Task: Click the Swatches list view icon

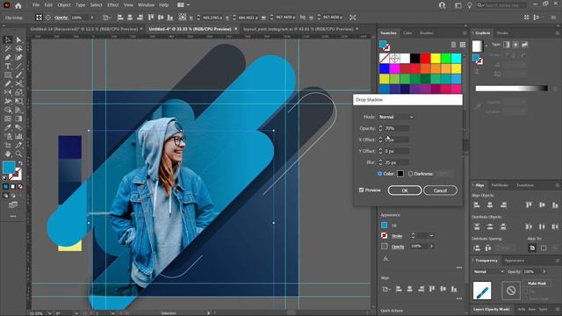Action: [453, 45]
